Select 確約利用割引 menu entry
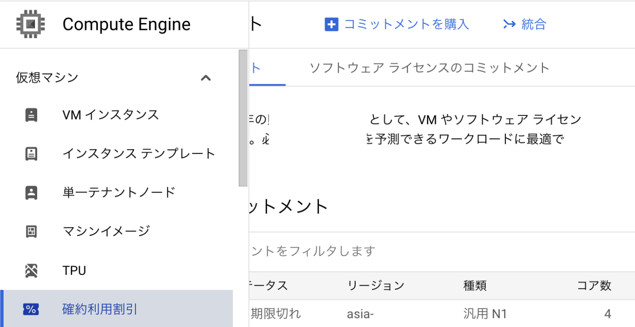 click(116, 308)
